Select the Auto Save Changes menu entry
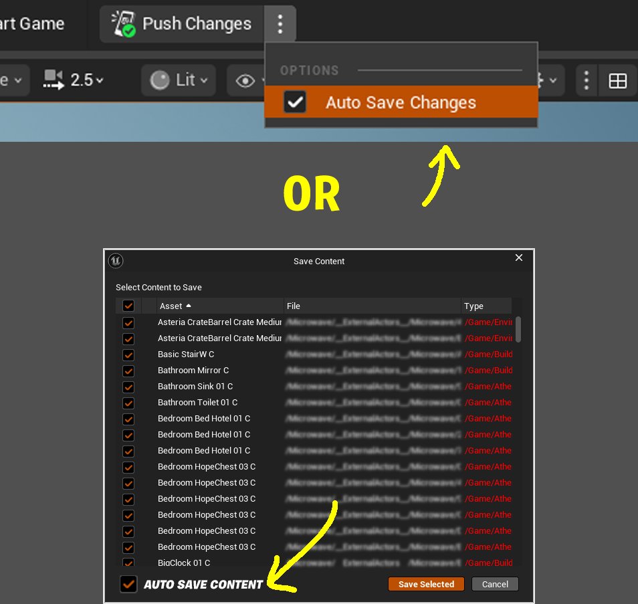638x604 pixels. click(401, 102)
